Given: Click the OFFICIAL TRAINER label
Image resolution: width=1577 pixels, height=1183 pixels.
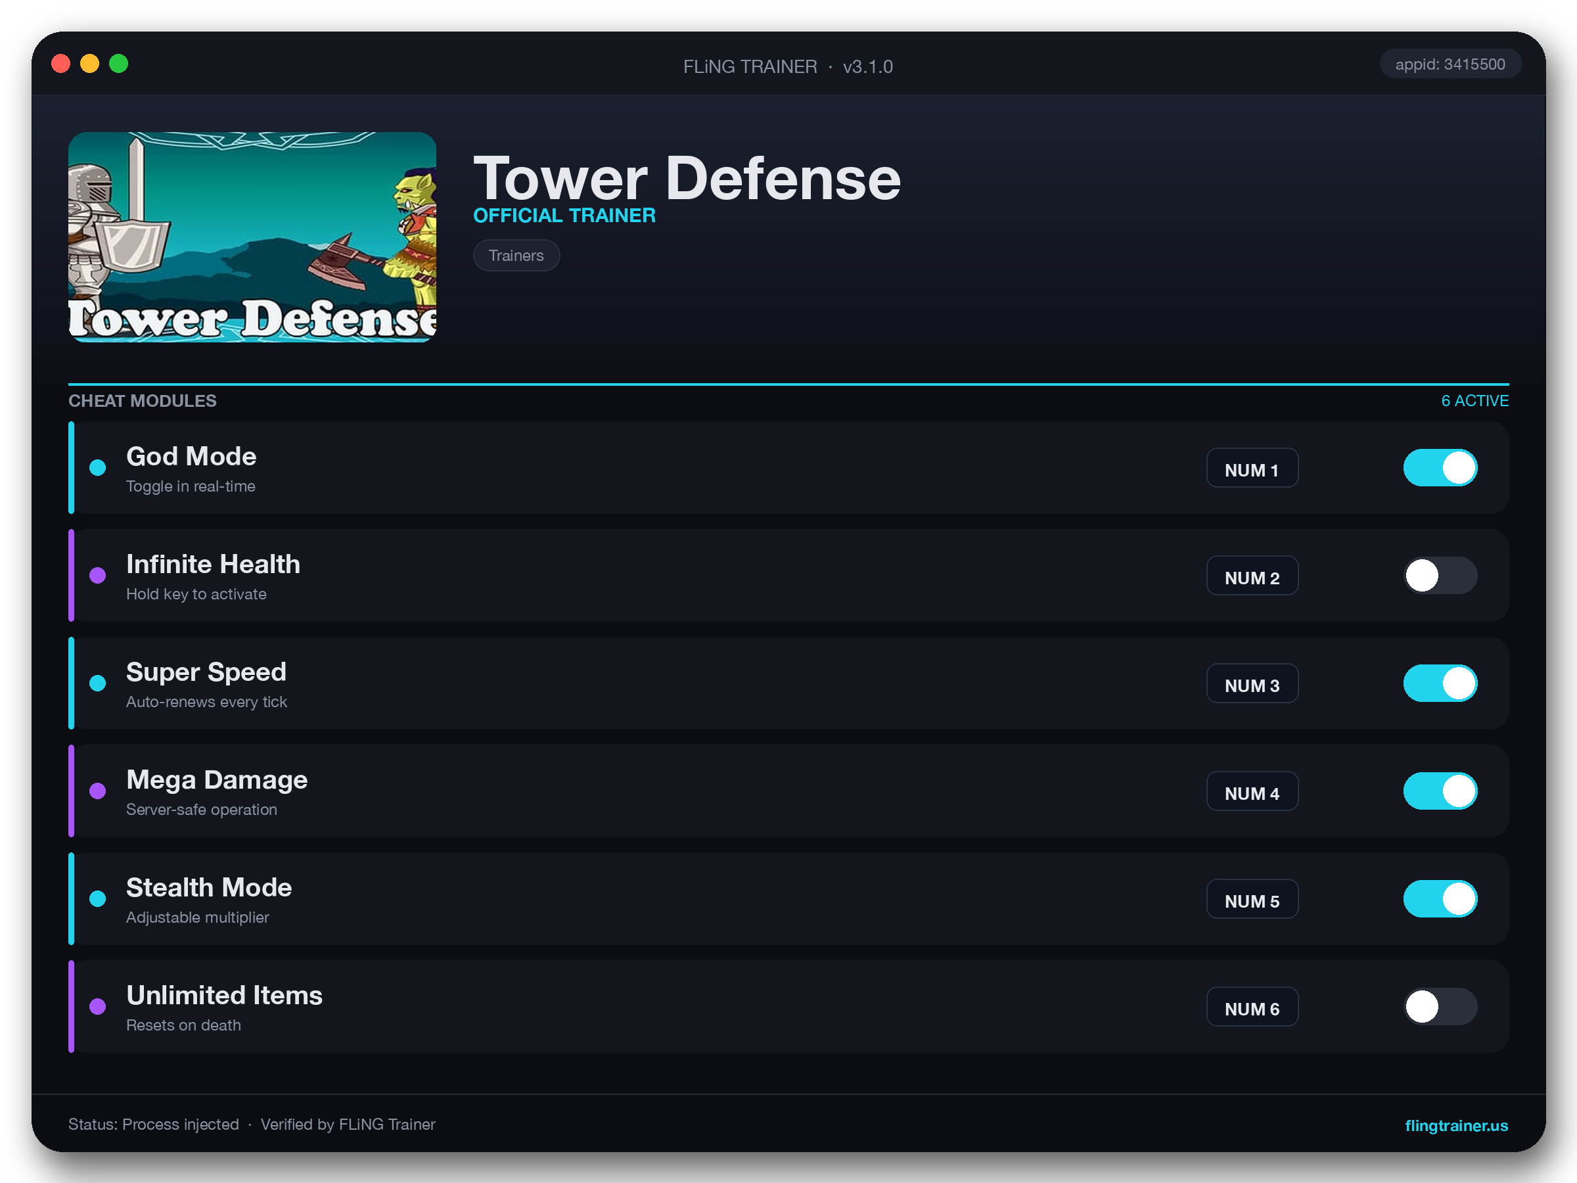Looking at the screenshot, I should 564,216.
